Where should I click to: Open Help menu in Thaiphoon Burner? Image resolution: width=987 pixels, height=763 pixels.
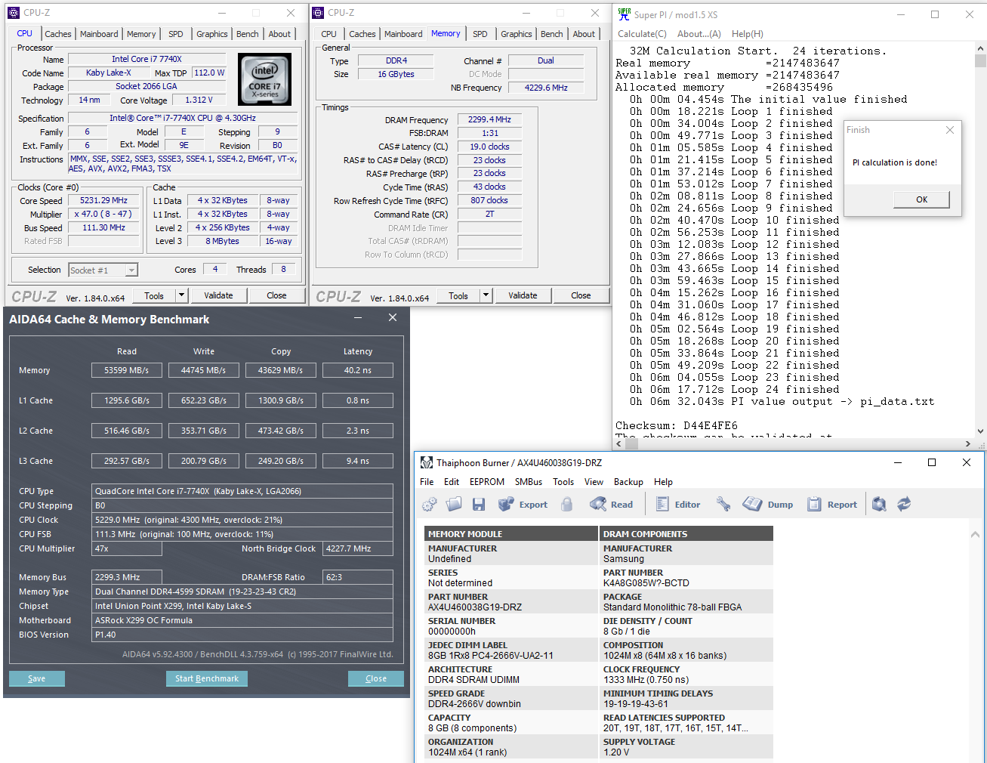(x=663, y=482)
